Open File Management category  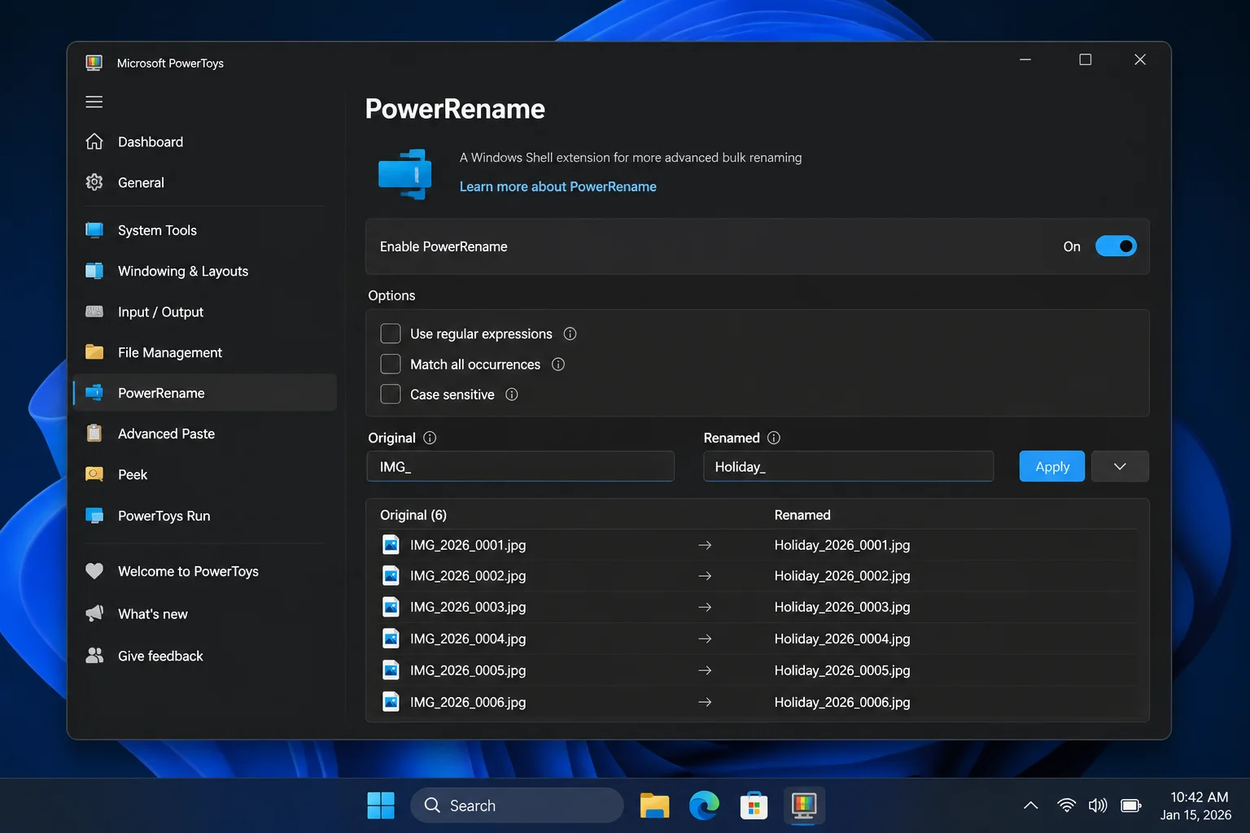pos(204,352)
